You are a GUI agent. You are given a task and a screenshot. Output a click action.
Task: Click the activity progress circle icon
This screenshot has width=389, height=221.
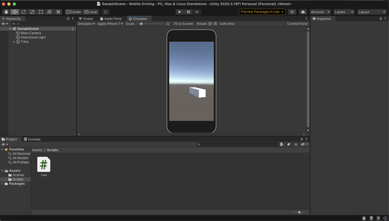[x=385, y=219]
